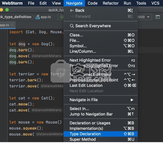Select Declaration or Usages
Screen dimensions: 163x143
point(101,123)
